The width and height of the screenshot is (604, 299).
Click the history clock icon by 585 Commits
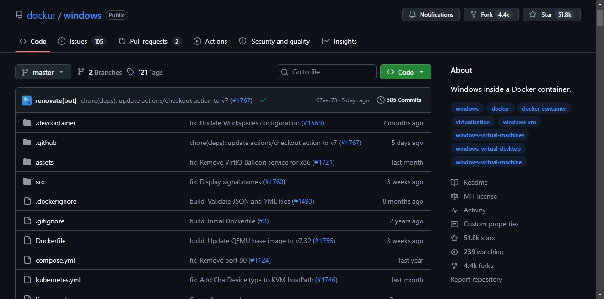pos(381,100)
